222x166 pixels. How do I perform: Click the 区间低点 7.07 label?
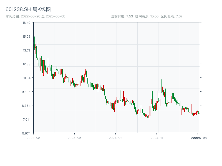[171, 16]
